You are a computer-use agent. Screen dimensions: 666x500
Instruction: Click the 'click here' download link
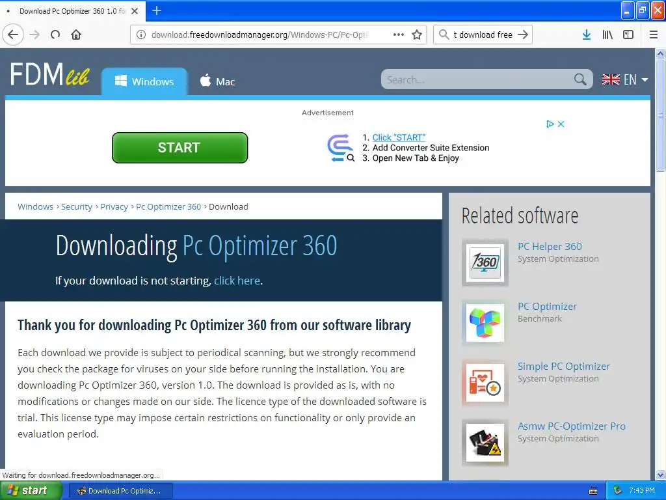click(237, 281)
